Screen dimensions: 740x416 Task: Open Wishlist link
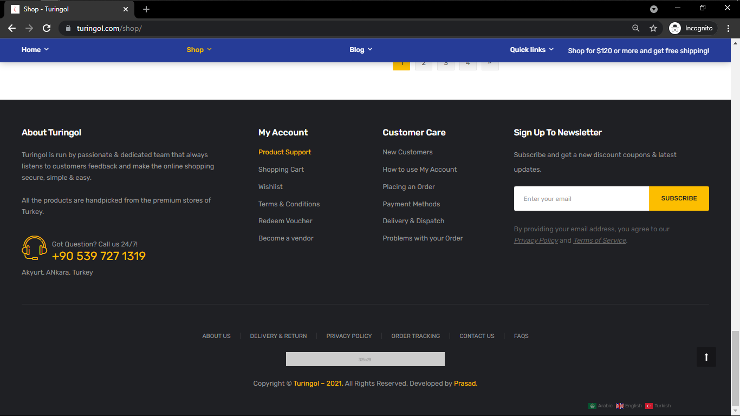click(x=270, y=187)
